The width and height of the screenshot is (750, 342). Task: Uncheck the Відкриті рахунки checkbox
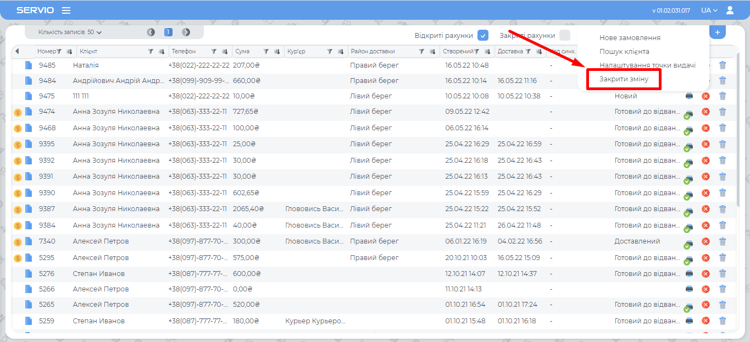point(483,36)
